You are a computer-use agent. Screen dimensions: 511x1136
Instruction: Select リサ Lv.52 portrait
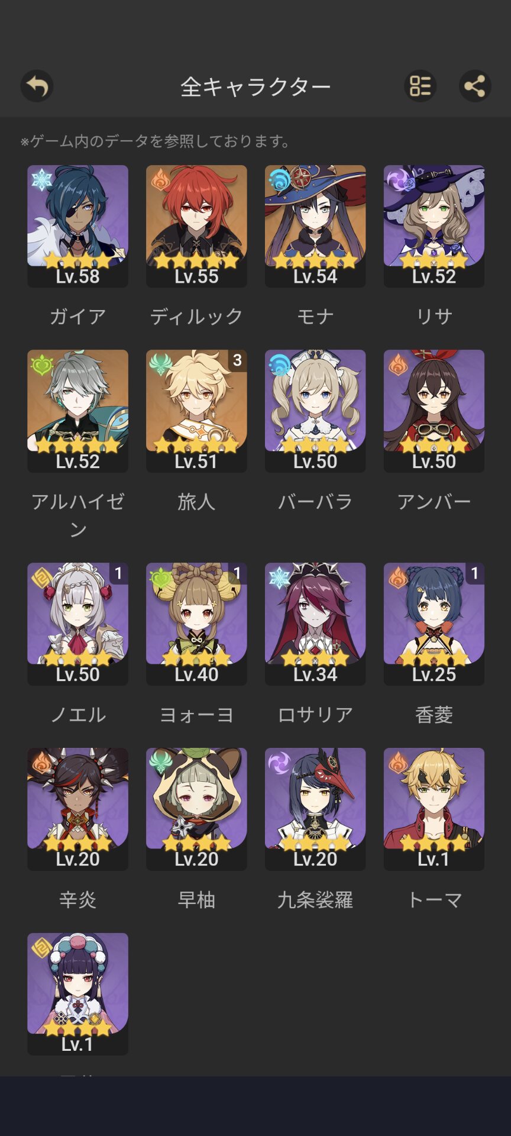tap(434, 226)
